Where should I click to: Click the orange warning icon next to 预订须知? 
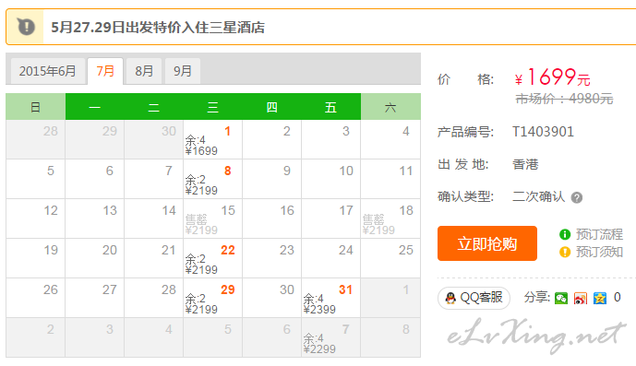(x=565, y=252)
